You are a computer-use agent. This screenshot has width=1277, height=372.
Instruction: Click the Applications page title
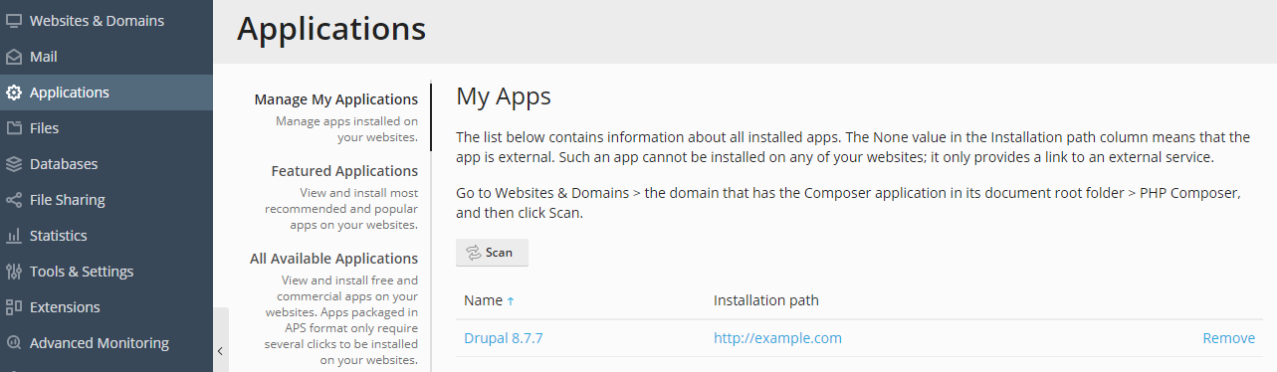click(x=331, y=29)
